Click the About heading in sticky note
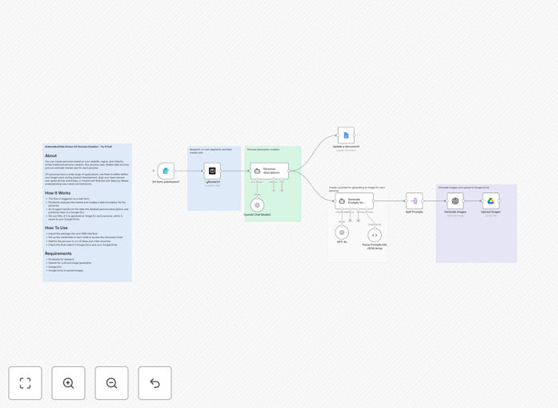558x408 pixels. coord(51,156)
